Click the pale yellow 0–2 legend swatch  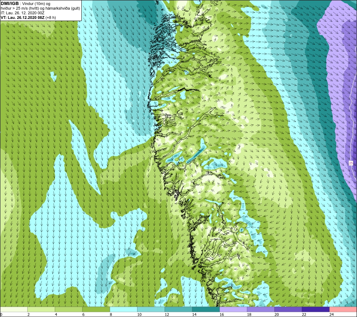pyautogui.click(x=14, y=309)
